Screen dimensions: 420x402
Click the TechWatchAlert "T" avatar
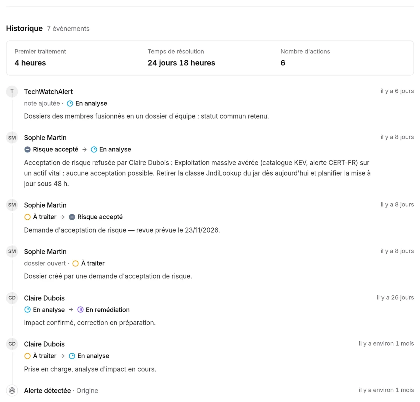tap(12, 91)
